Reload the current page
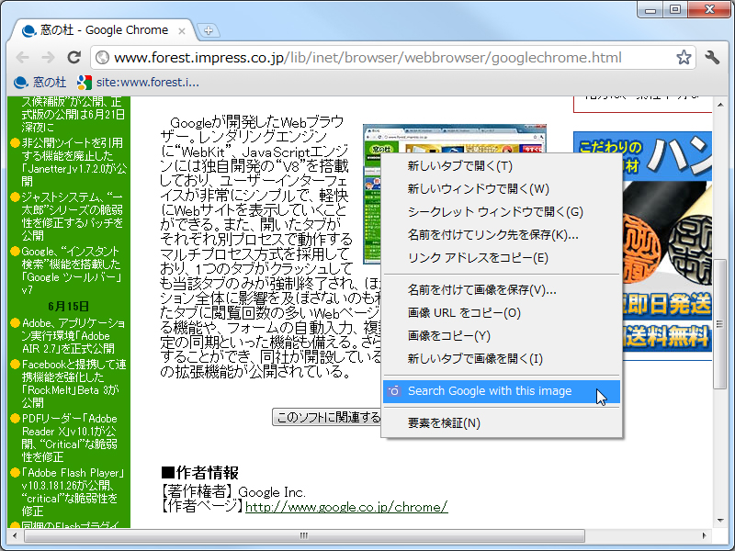 click(x=74, y=57)
